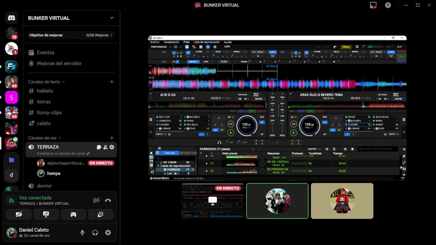Click headphones icon in rekordbox mixer
Image resolution: width=436 pixels, height=245 pixels.
click(219, 142)
